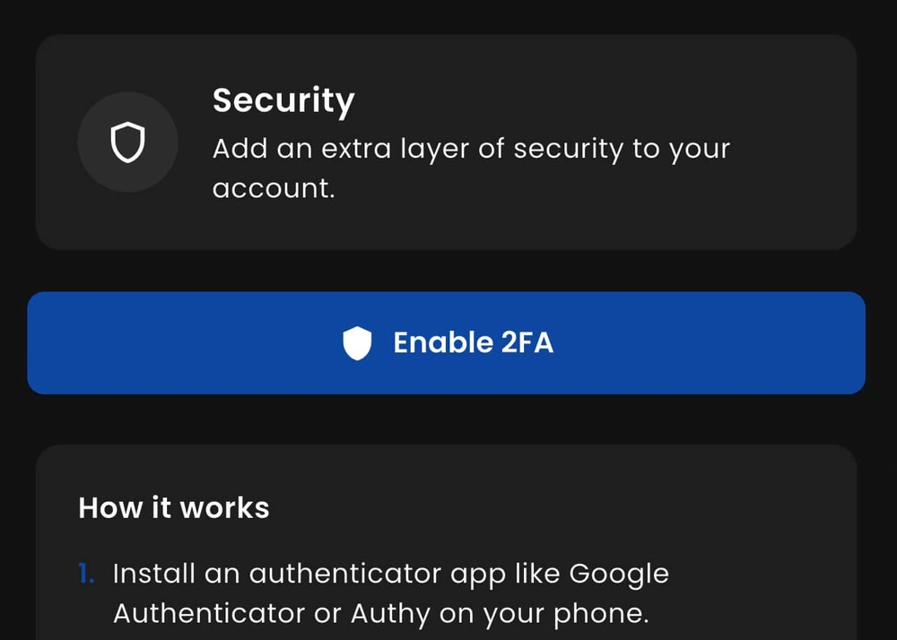Select the circular shield badge beside Security heading
The width and height of the screenshot is (897, 640).
(128, 142)
